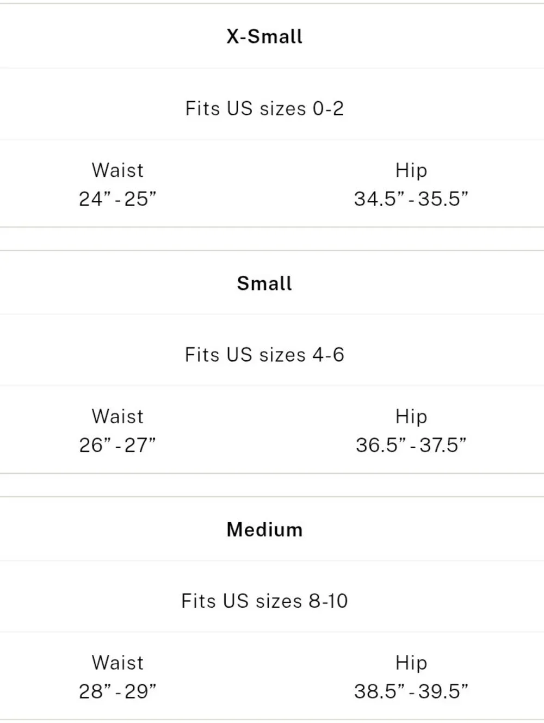544x723 pixels.
Task: Click the Fits US sizes 4-6 text
Action: tap(264, 355)
